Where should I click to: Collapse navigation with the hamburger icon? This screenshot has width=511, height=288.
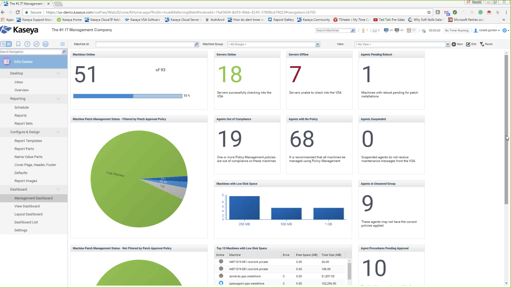click(62, 44)
